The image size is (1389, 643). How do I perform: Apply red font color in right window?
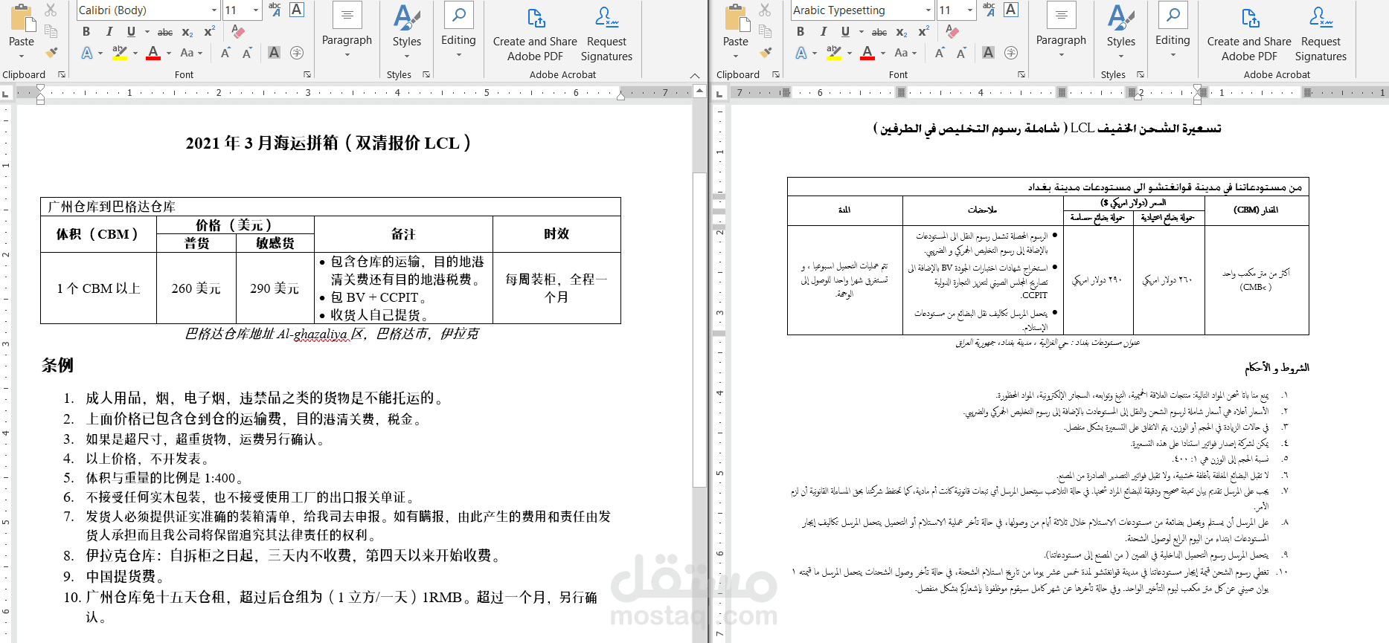click(867, 53)
